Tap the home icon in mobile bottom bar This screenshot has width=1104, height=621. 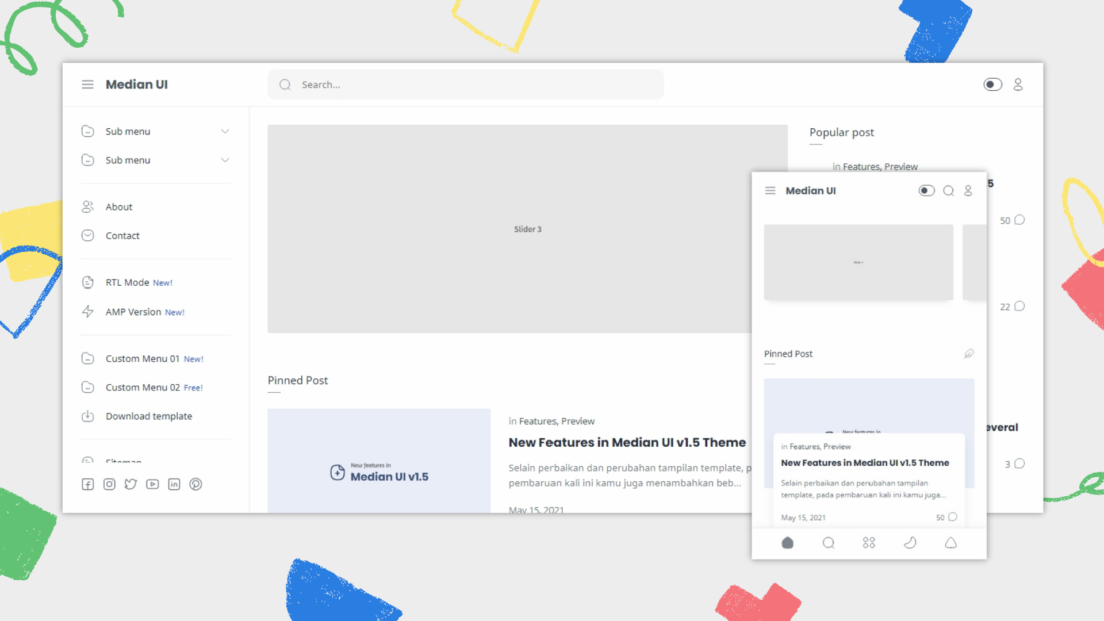coord(787,543)
